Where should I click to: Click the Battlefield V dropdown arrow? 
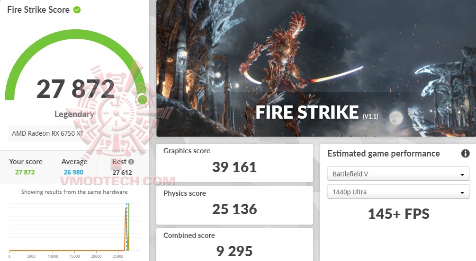pyautogui.click(x=462, y=174)
